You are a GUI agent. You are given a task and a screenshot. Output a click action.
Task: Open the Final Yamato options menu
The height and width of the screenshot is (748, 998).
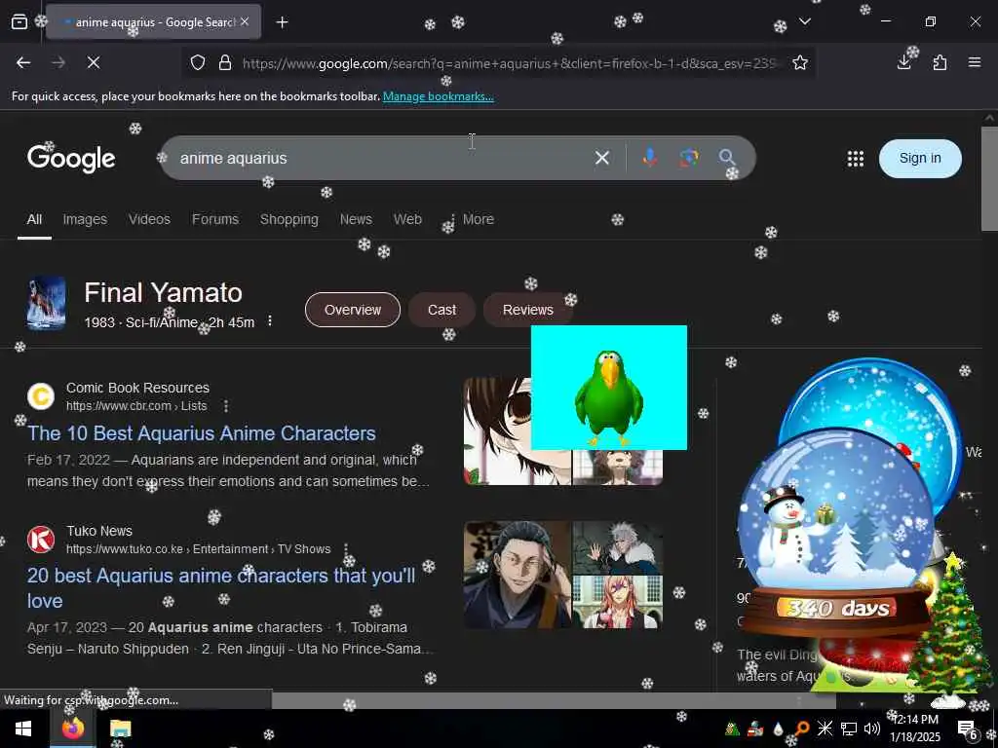point(270,320)
